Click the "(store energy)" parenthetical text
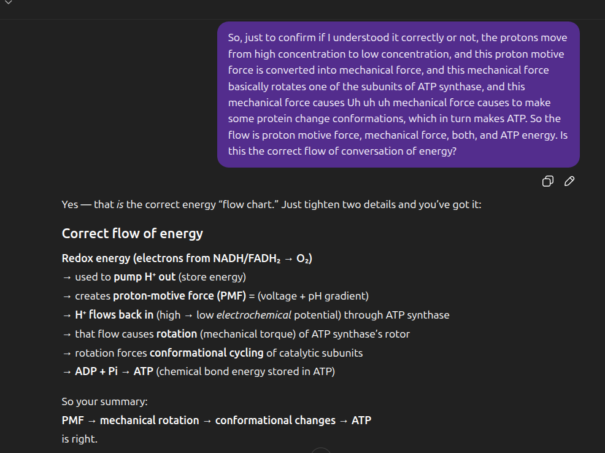 212,277
